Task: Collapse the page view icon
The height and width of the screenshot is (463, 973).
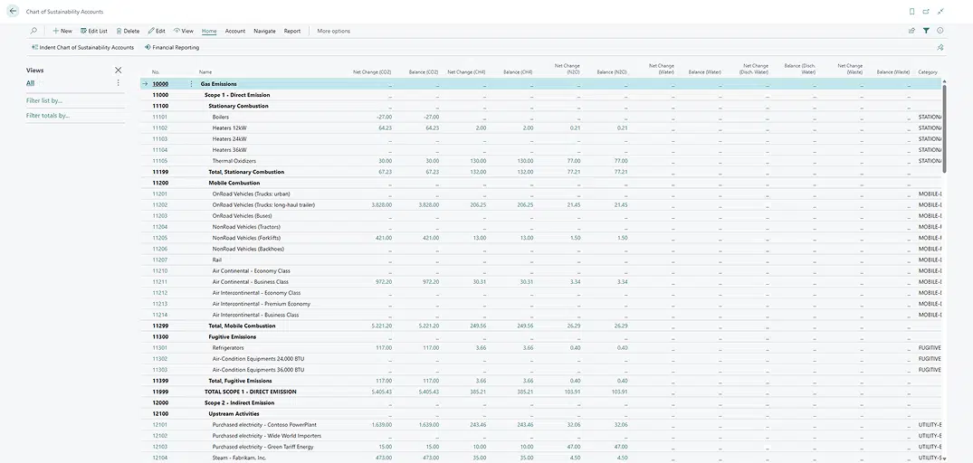Action: pos(940,11)
